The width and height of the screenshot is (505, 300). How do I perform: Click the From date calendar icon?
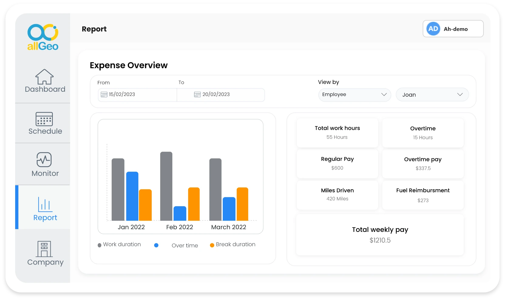click(x=104, y=94)
